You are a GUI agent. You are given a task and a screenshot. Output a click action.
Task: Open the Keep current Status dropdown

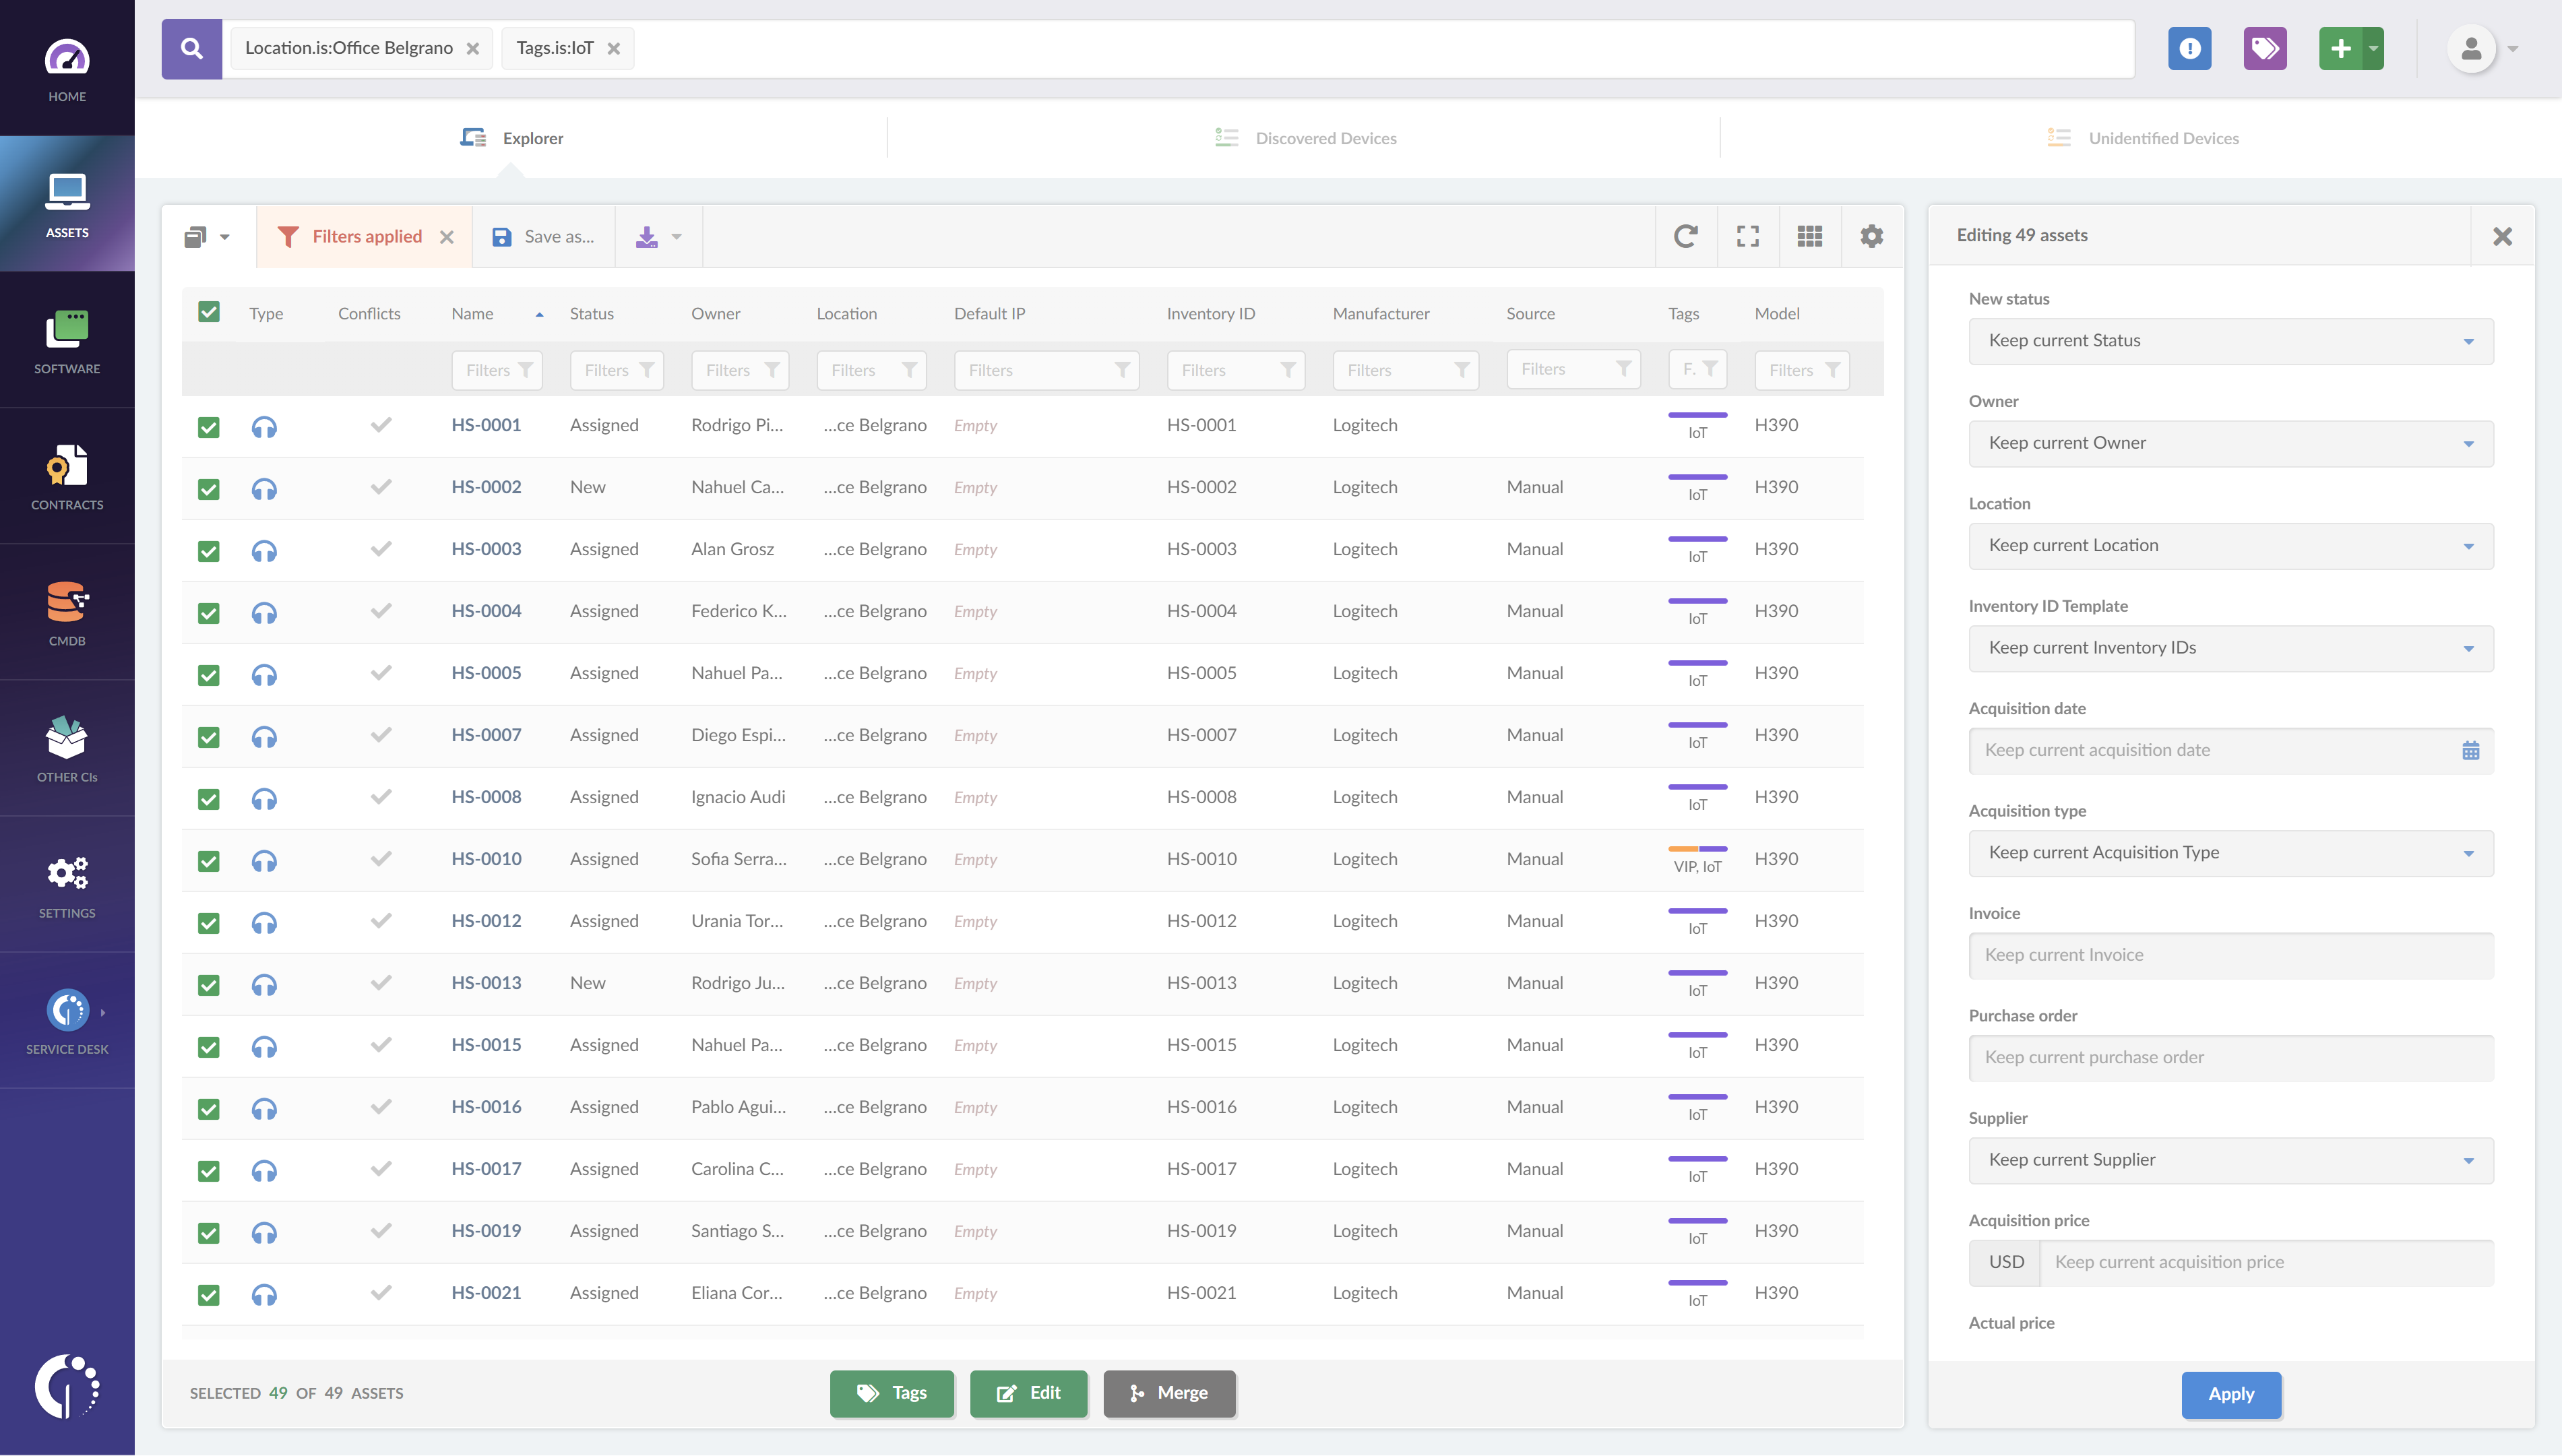click(x=2230, y=341)
